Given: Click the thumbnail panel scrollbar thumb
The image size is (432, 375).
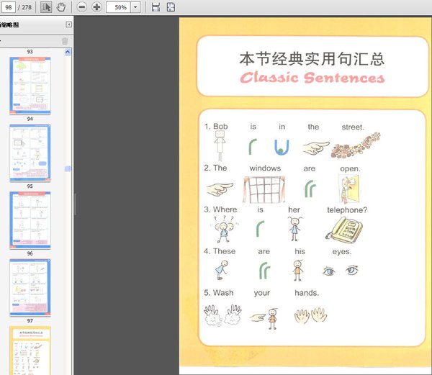Looking at the screenshot, I should pyautogui.click(x=68, y=168).
